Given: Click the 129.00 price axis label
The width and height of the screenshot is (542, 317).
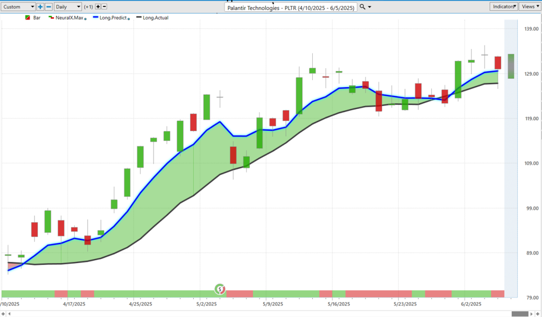Looking at the screenshot, I should pos(531,74).
